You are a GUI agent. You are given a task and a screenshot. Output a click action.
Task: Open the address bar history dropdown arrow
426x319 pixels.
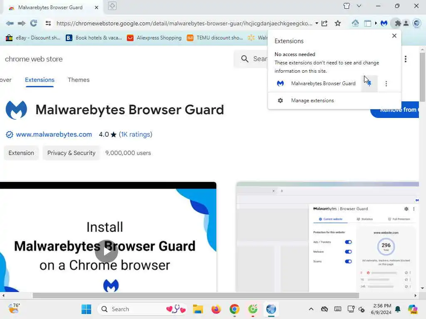click(317, 23)
